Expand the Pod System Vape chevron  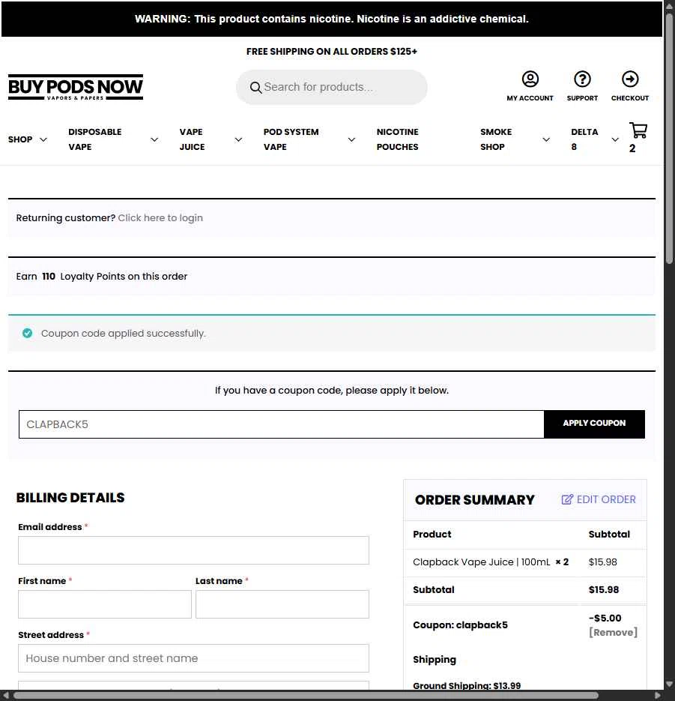[x=351, y=139]
